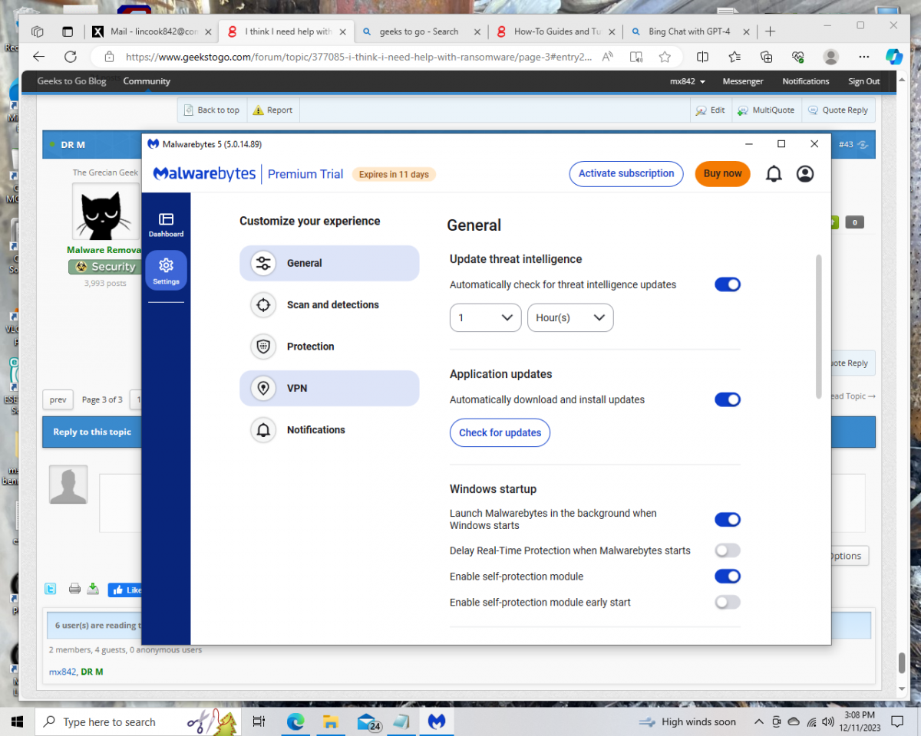This screenshot has width=921, height=736.
Task: Click the forum download icon
Action: pos(93,589)
